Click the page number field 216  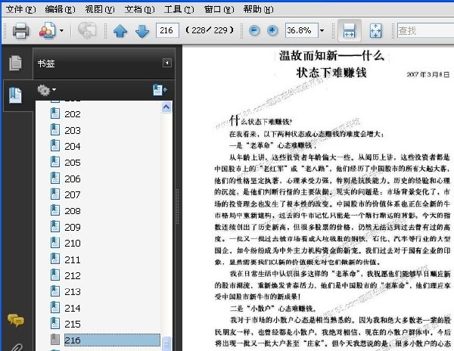click(167, 30)
